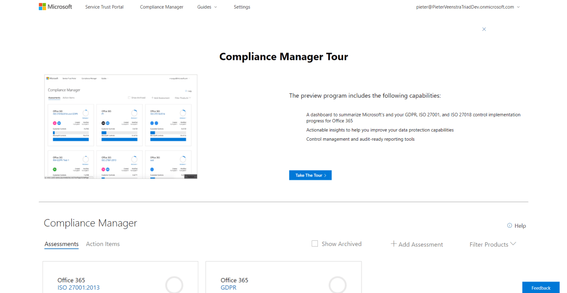Expand the Guides dropdown
This screenshot has width=567, height=293.
[x=207, y=7]
